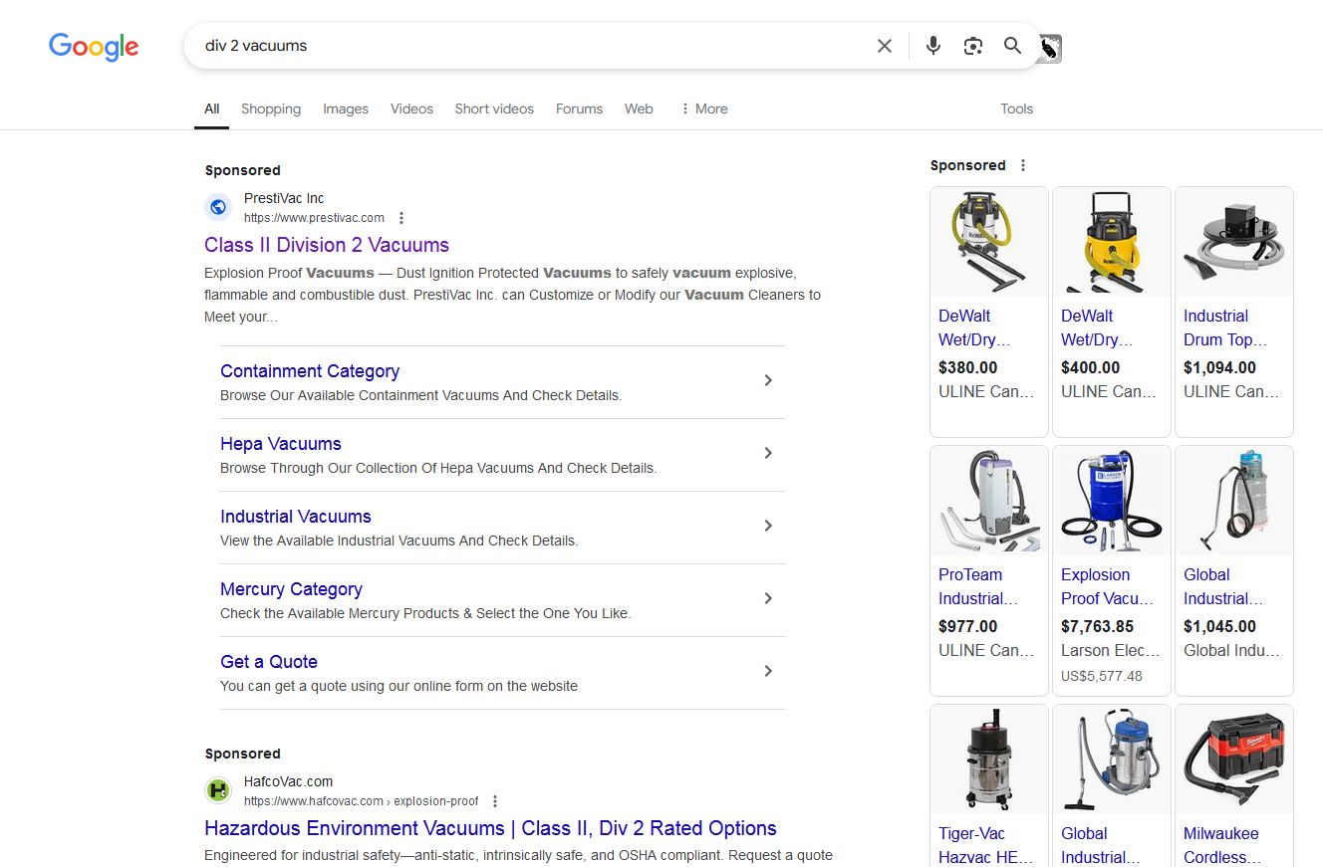Viewport: 1323px width, 867px height.
Task: Open options for Sponsored shopping ads
Action: tap(1023, 165)
